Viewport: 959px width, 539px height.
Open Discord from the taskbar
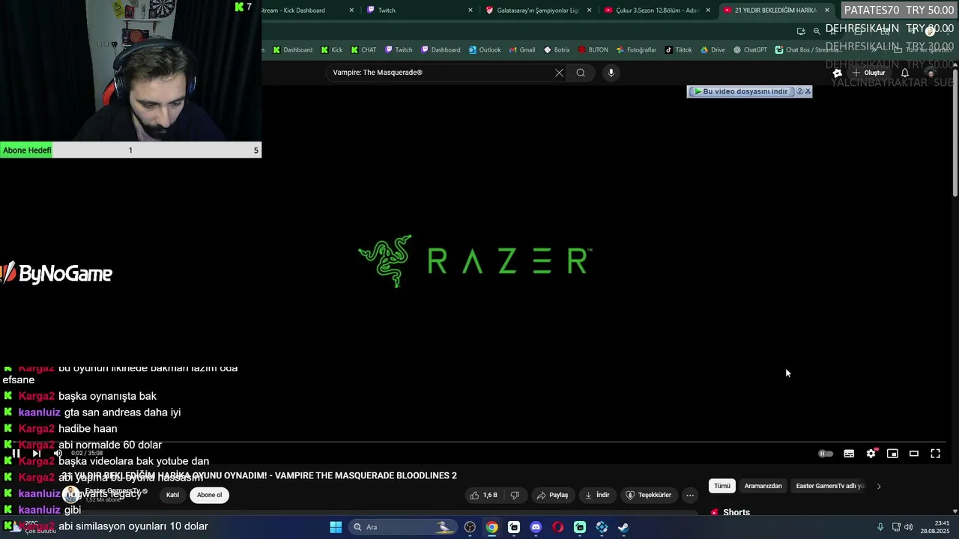pos(536,527)
